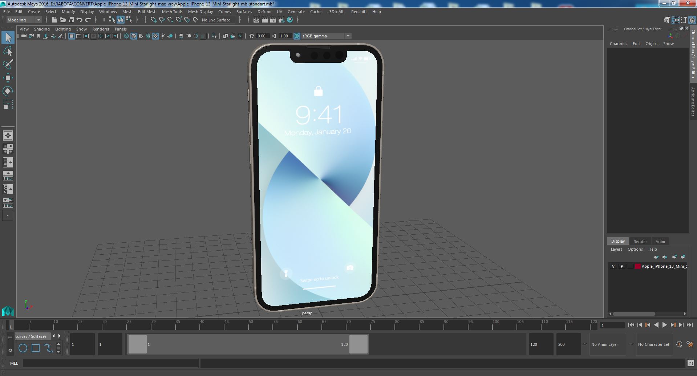Activate the Scale tool
Screen dimensions: 697x376
click(8, 105)
